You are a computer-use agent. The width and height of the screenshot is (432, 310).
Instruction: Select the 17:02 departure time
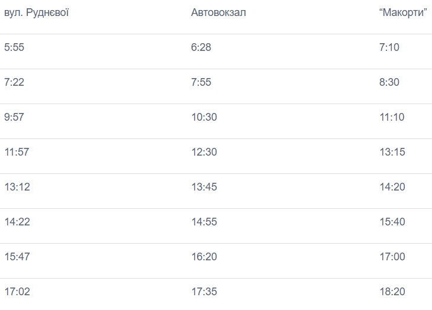pyautogui.click(x=17, y=292)
